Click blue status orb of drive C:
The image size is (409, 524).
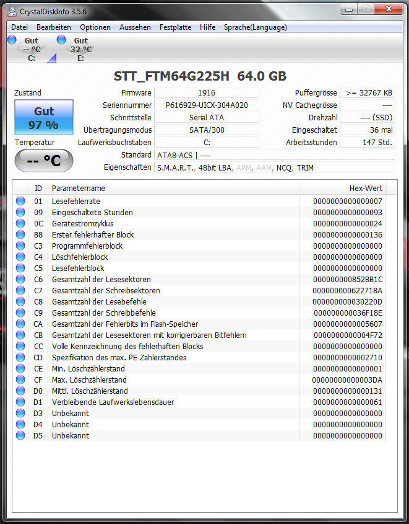point(12,40)
